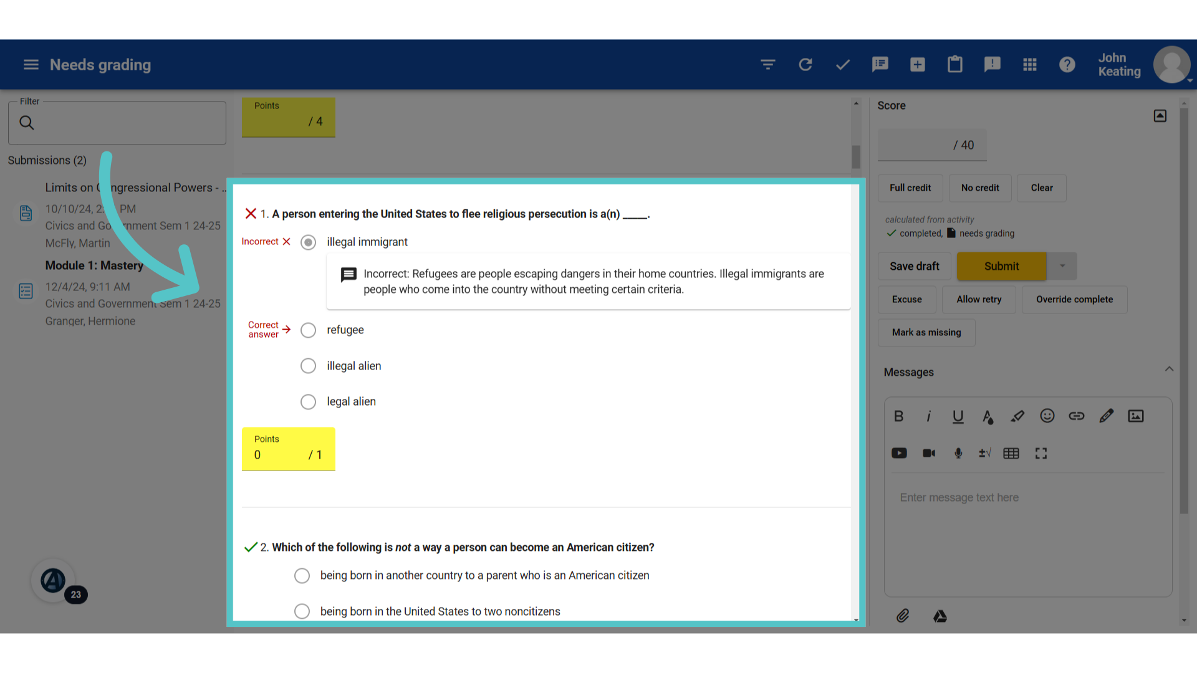Click the Mark as missing button
The height and width of the screenshot is (673, 1197).
coord(926,333)
